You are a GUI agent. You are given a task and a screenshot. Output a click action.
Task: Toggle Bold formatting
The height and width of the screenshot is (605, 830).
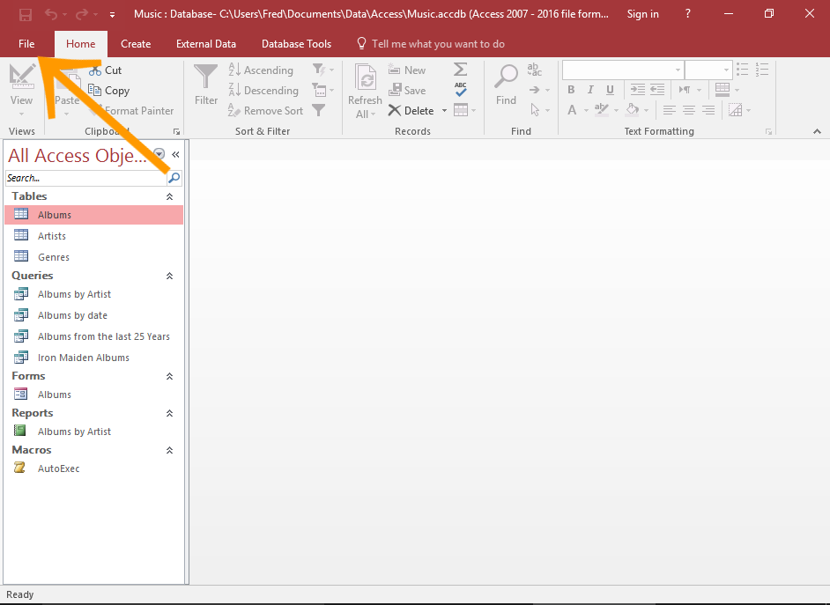(x=571, y=90)
